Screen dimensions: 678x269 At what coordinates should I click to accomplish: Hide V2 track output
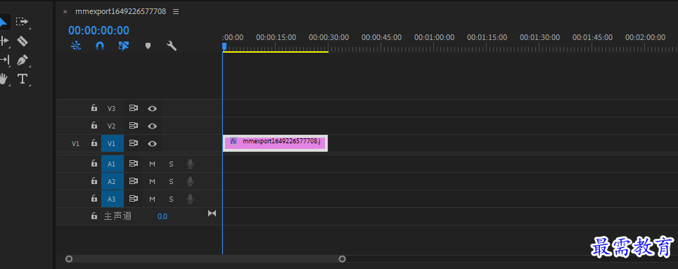point(152,126)
